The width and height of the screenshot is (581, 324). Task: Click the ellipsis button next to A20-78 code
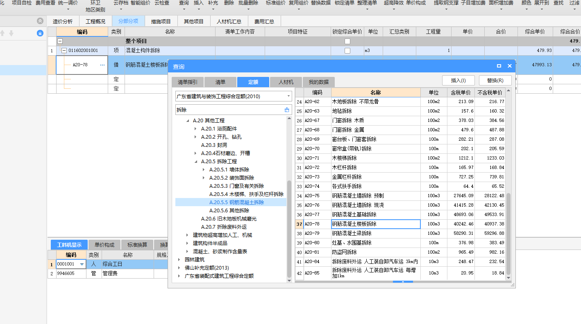point(102,65)
